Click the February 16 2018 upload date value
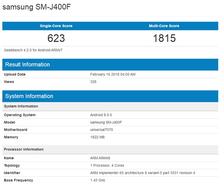This screenshot has width=222, height=186. (113, 74)
